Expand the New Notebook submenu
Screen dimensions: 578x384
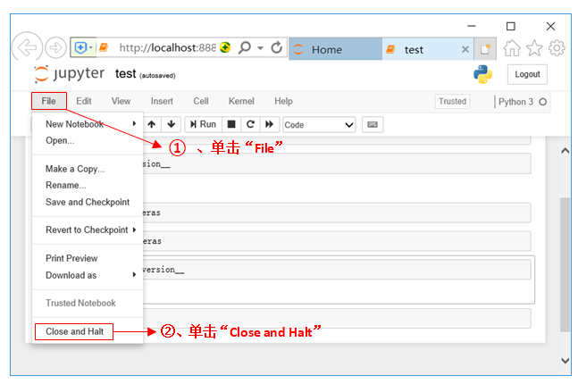click(x=88, y=124)
